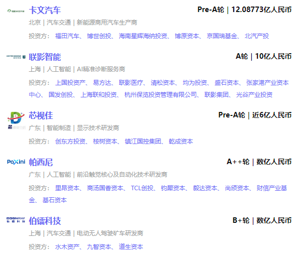
Task: Open investor 九智资本
Action: pos(99,247)
